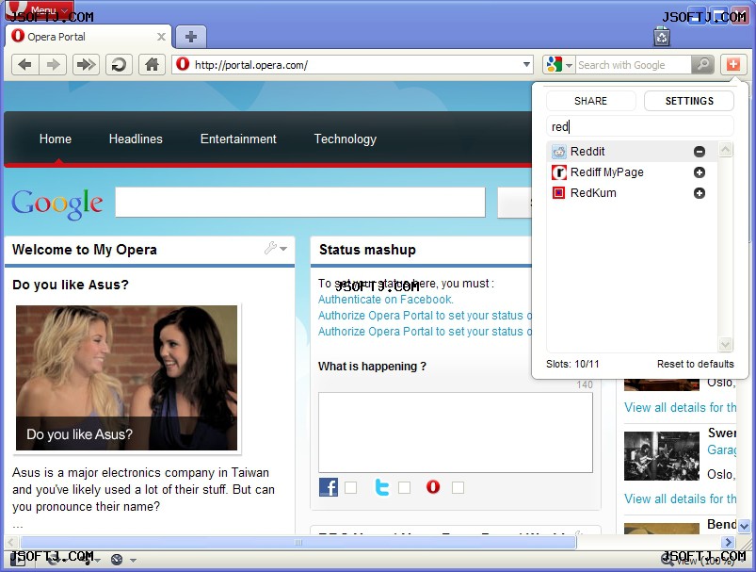Switch to the SHARE tab
Image resolution: width=756 pixels, height=572 pixels.
[x=590, y=101]
